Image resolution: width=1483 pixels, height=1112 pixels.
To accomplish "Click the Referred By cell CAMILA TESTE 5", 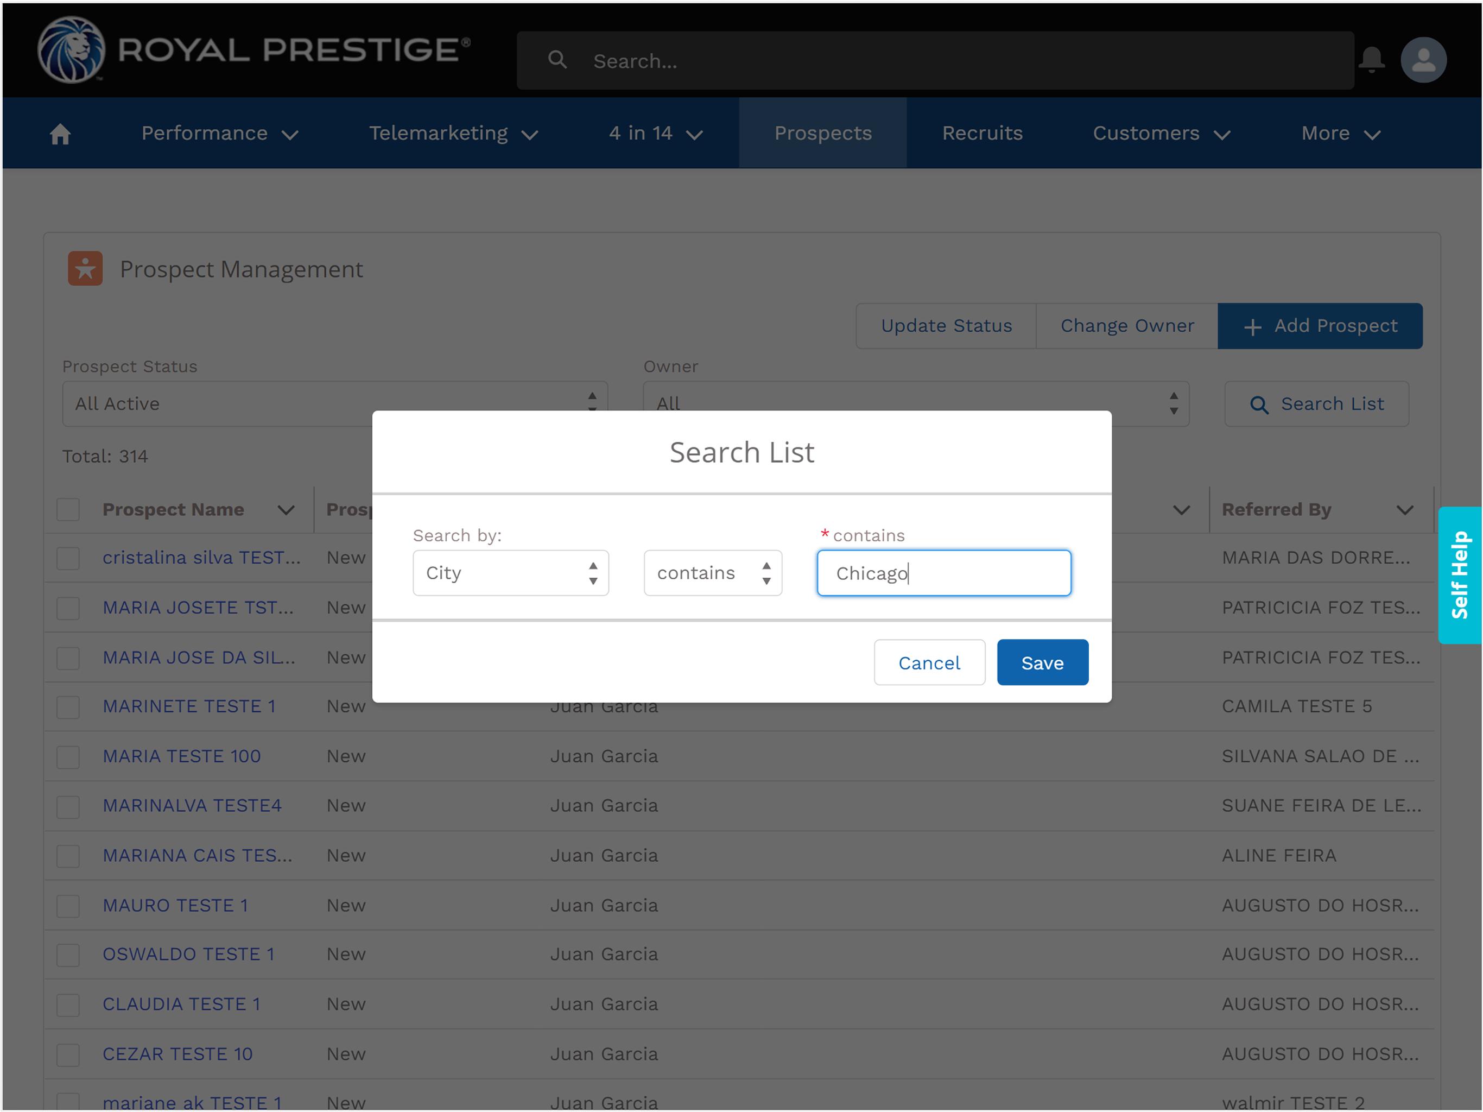I will [1297, 706].
